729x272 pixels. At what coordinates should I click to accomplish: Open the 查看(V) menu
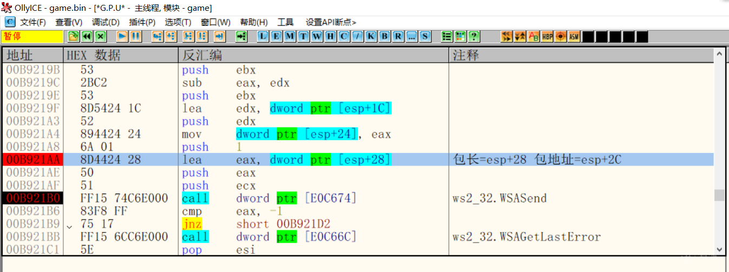click(x=69, y=22)
